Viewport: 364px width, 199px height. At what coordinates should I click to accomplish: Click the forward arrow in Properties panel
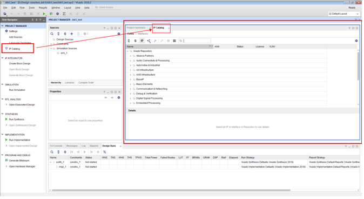(112, 98)
